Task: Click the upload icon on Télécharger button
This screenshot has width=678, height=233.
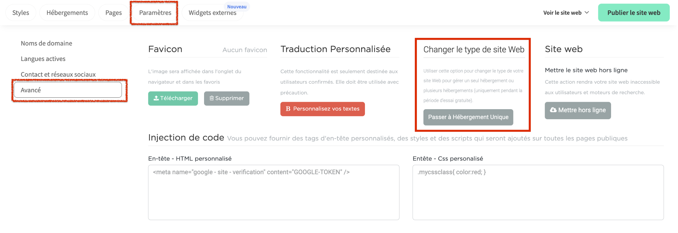Action: click(156, 98)
